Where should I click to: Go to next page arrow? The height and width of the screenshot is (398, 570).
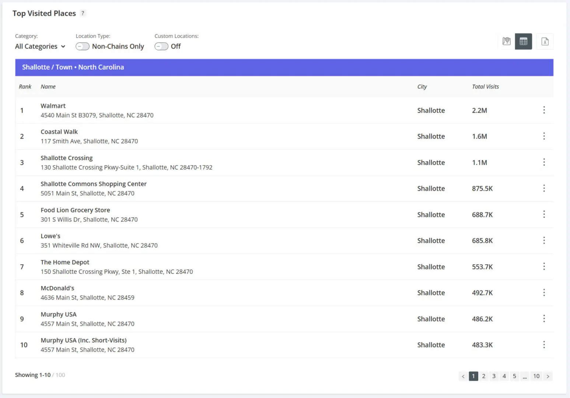point(548,376)
